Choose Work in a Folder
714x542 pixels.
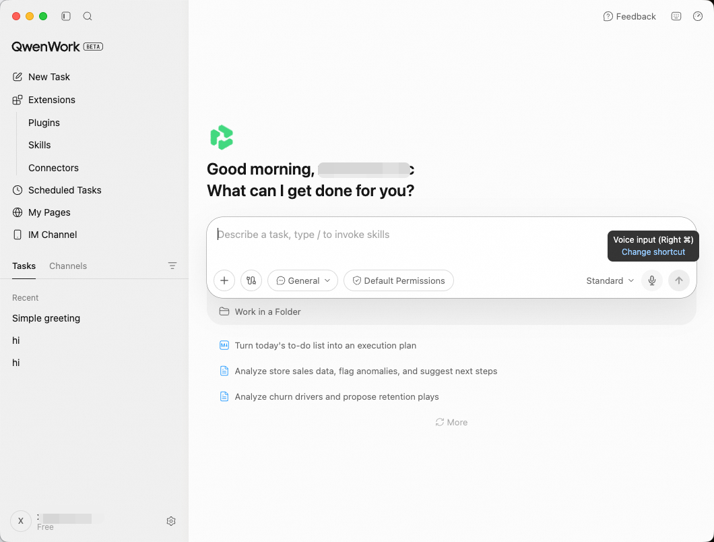[268, 312]
